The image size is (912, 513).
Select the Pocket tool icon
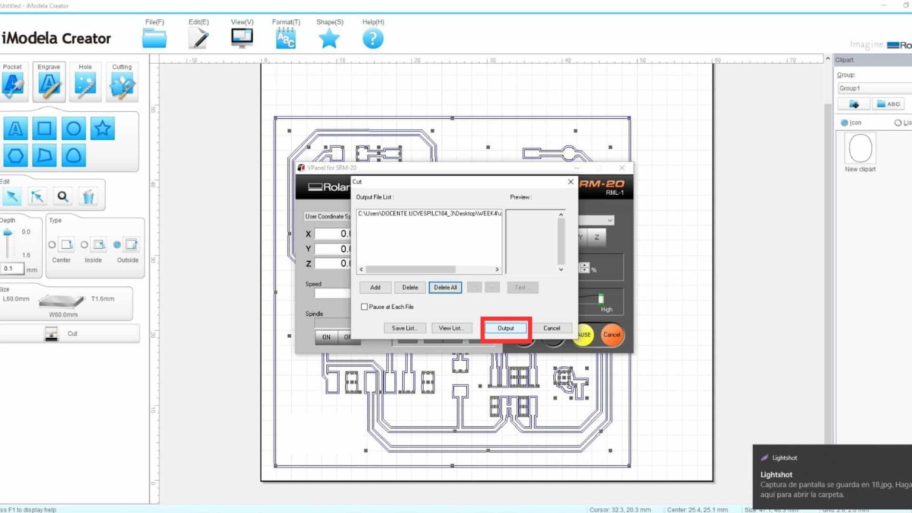13,85
